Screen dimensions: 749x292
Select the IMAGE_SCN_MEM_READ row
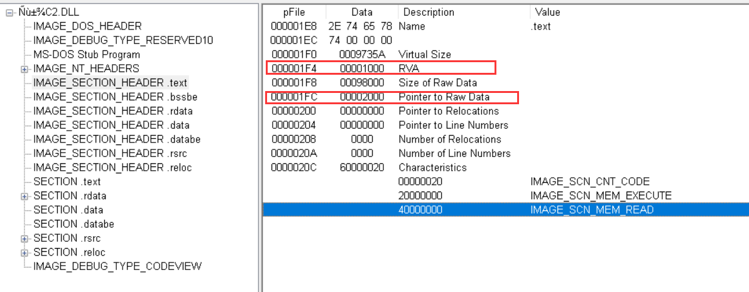click(591, 210)
